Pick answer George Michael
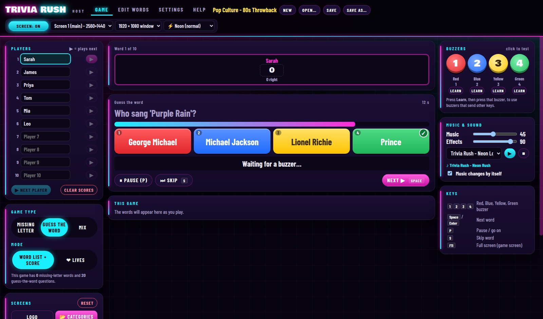The image size is (543, 319). pos(153,141)
